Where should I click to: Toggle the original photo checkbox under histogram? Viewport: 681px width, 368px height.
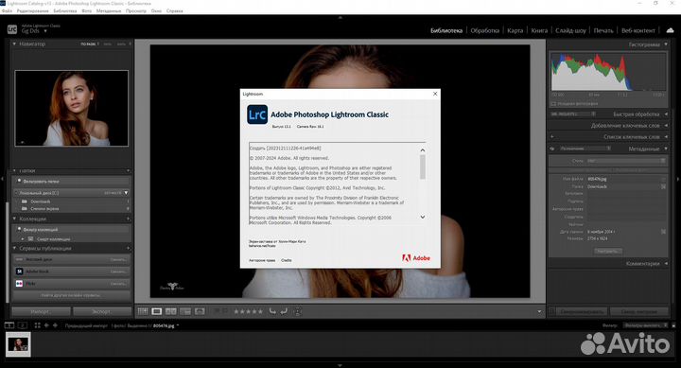(553, 104)
